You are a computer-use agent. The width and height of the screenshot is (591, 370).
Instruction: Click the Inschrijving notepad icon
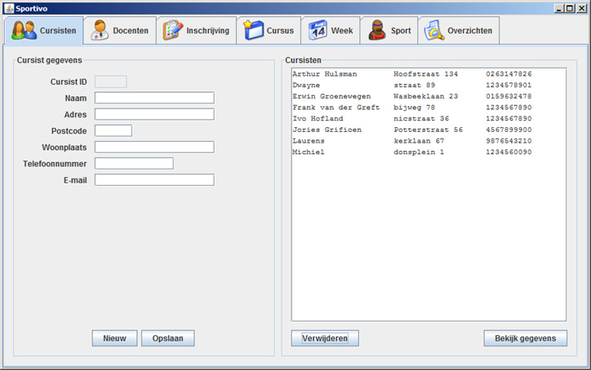tap(172, 31)
